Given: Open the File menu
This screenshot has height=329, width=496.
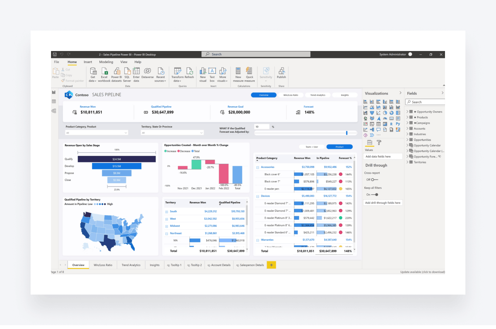Looking at the screenshot, I should pos(56,62).
